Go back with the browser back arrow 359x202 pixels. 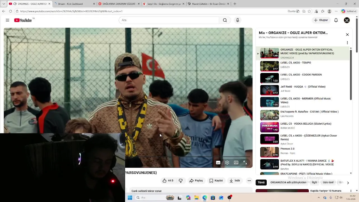point(4,11)
